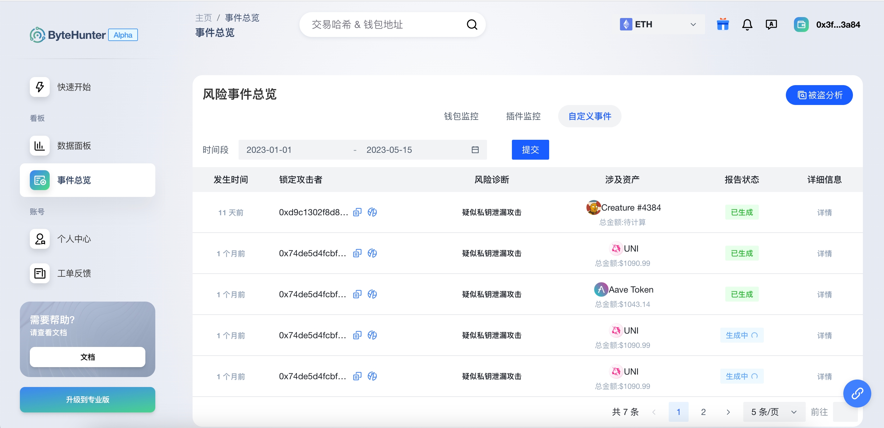Open the Quick Start lightning icon
This screenshot has height=428, width=884.
click(40, 87)
